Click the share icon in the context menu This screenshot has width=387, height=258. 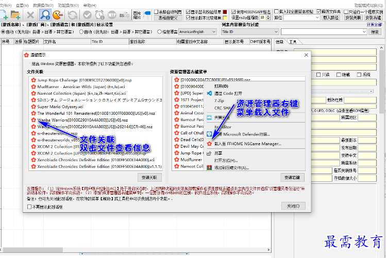[x=209, y=153]
